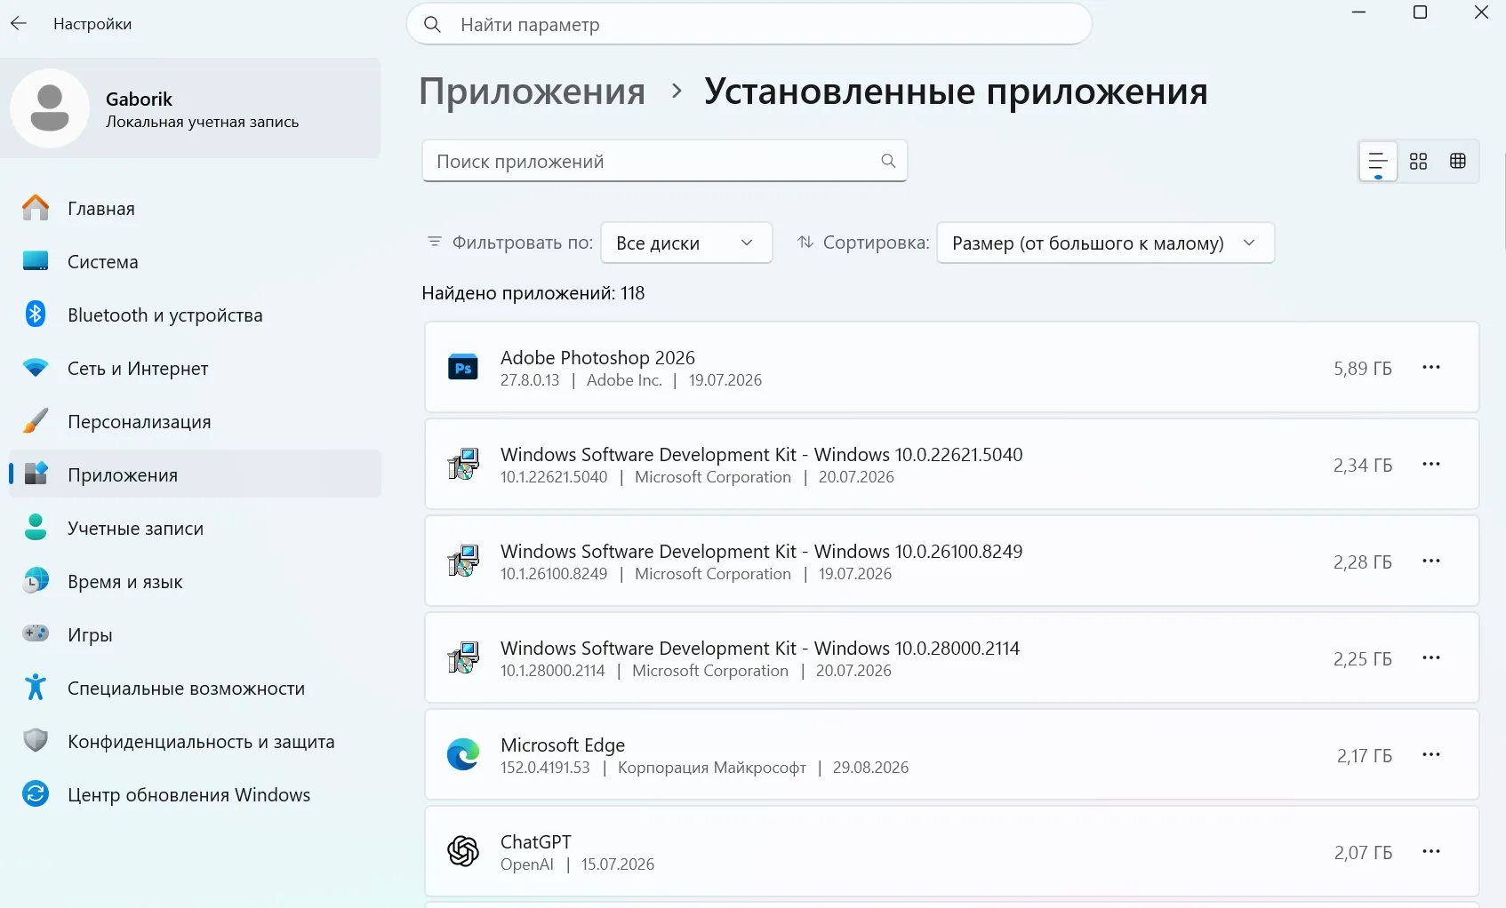Go to Сеть и Интернет settings
The image size is (1506, 908).
[x=195, y=368]
